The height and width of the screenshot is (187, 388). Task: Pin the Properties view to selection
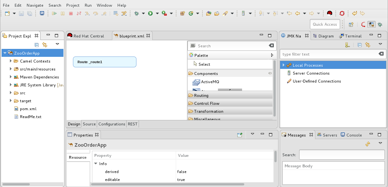coord(240,135)
